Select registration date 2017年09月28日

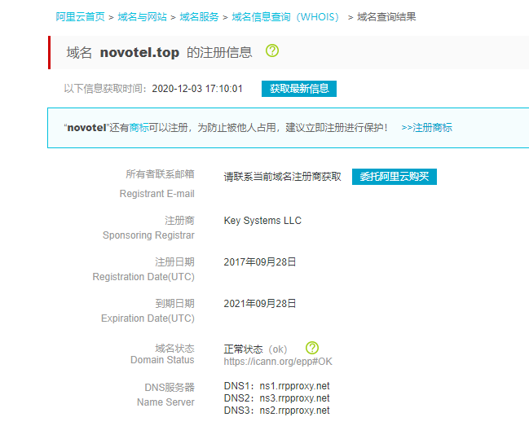pos(260,261)
